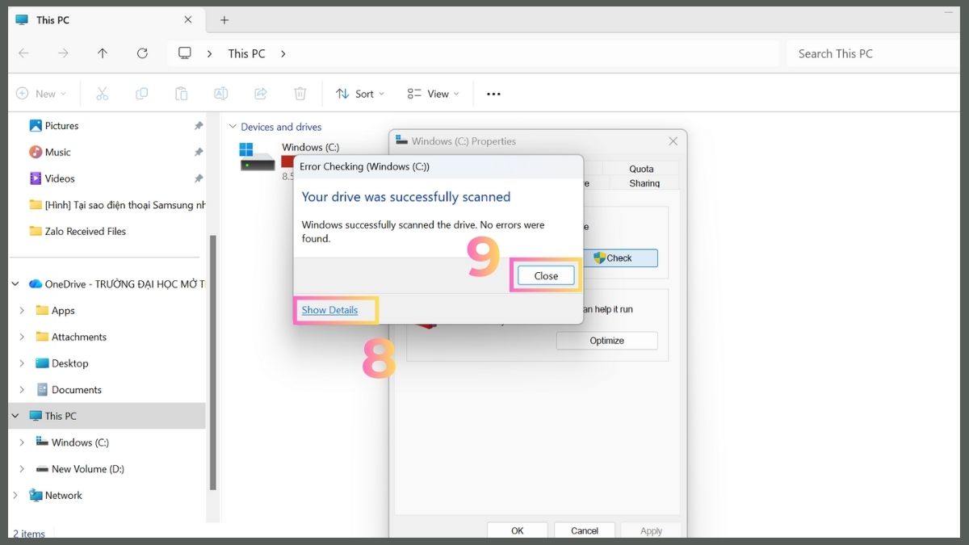Expand New Volume (D:) in navigation pane
This screenshot has height=545, width=969.
[22, 469]
